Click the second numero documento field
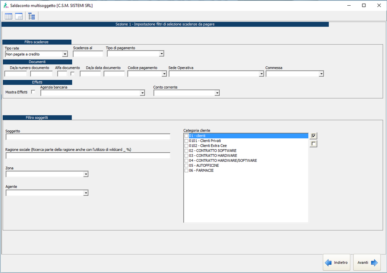Image resolution: width=387 pixels, height=273 pixels. 42,74
